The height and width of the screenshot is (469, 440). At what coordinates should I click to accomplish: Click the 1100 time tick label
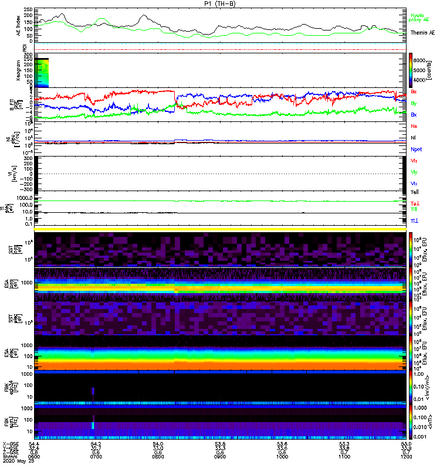coord(344,457)
